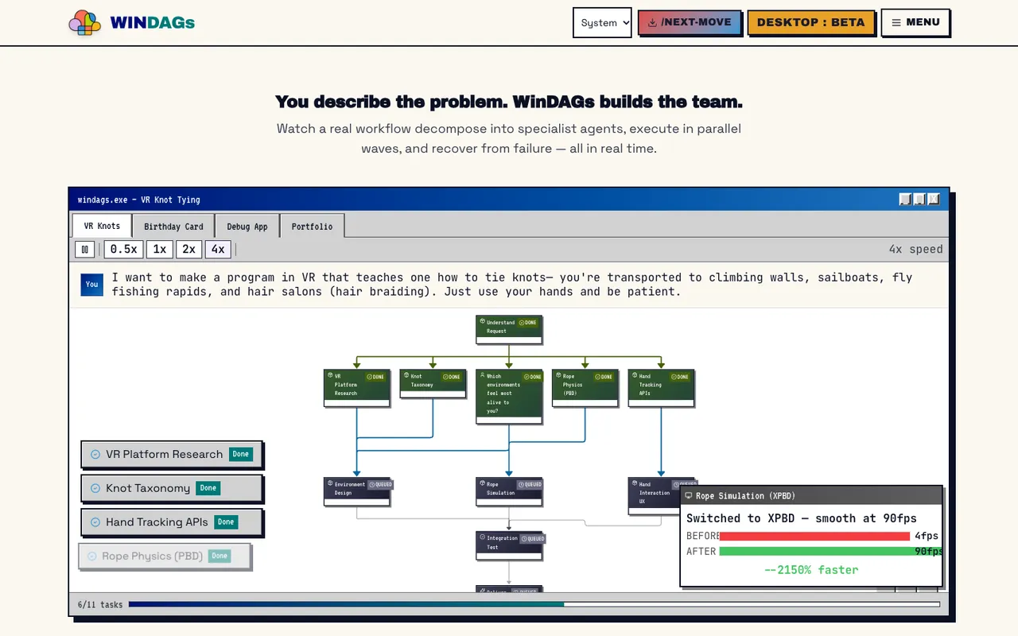Click QUEUED badge on Rope Simulation node
The height and width of the screenshot is (636, 1018).
(x=530, y=484)
